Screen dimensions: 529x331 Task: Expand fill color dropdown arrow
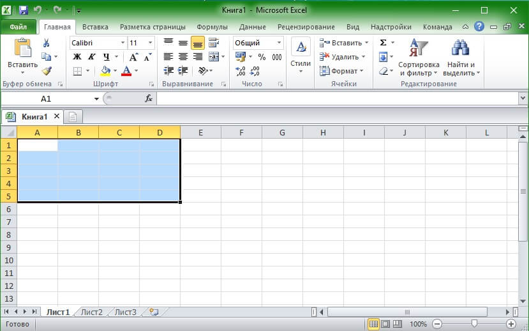tap(115, 70)
